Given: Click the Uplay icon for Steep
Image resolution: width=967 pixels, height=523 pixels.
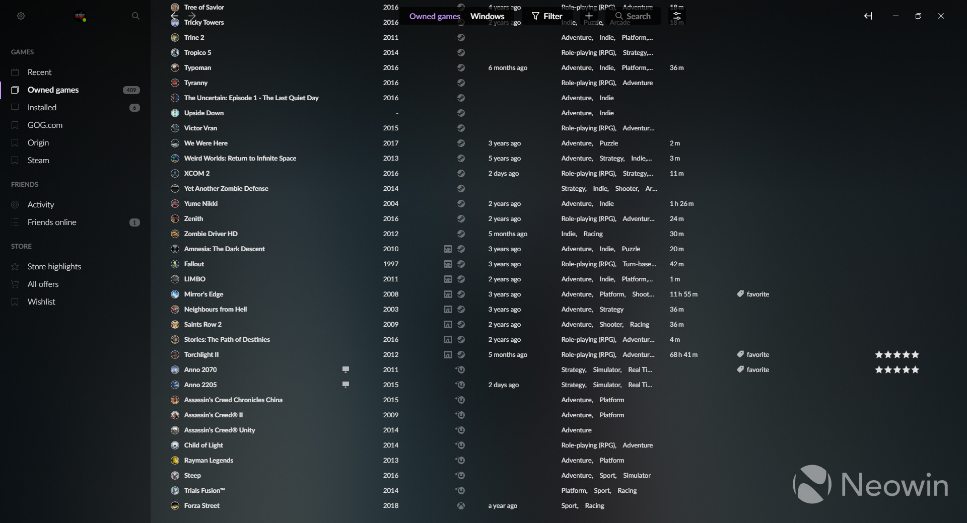Looking at the screenshot, I should click(460, 475).
